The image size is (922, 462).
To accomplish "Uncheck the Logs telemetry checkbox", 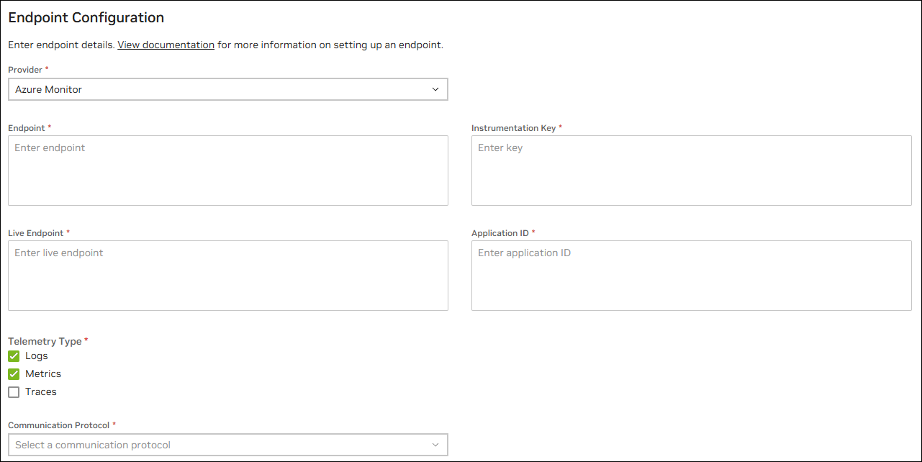I will pyautogui.click(x=14, y=356).
